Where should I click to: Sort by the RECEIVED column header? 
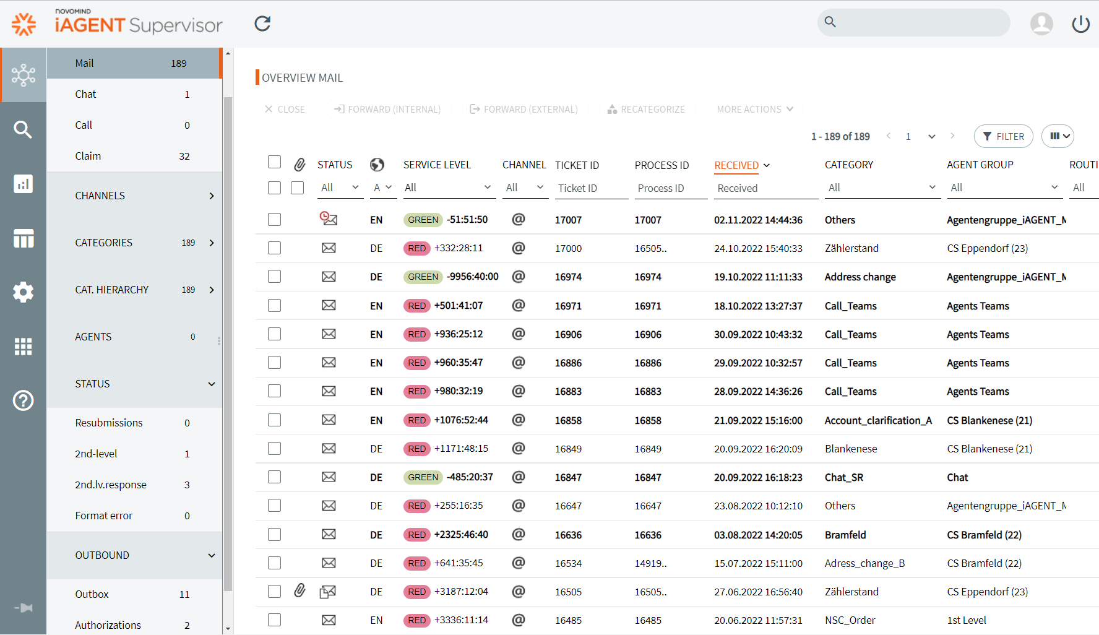[x=736, y=165]
